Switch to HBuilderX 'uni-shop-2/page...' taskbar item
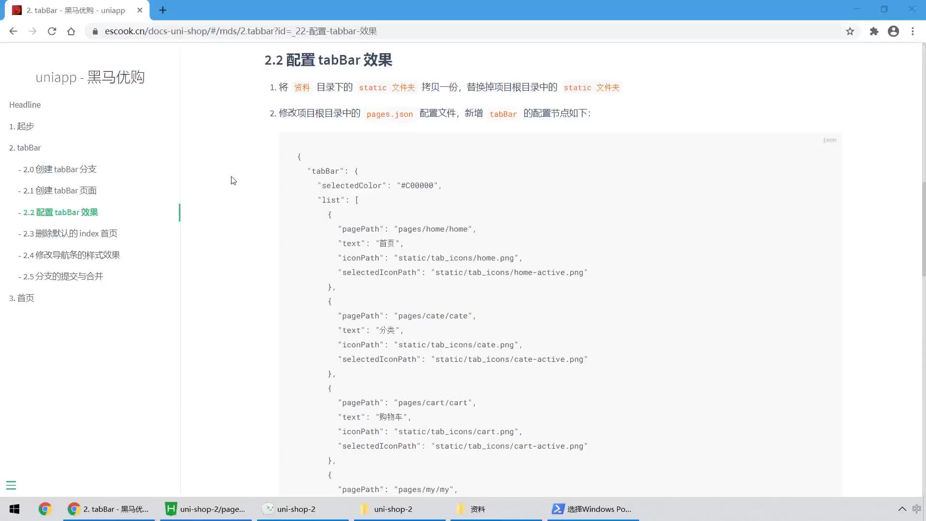Image resolution: width=926 pixels, height=521 pixels. pyautogui.click(x=206, y=509)
